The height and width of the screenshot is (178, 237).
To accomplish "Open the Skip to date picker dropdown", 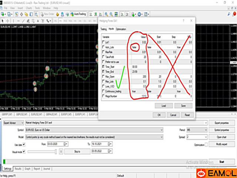I will (x=110, y=151).
